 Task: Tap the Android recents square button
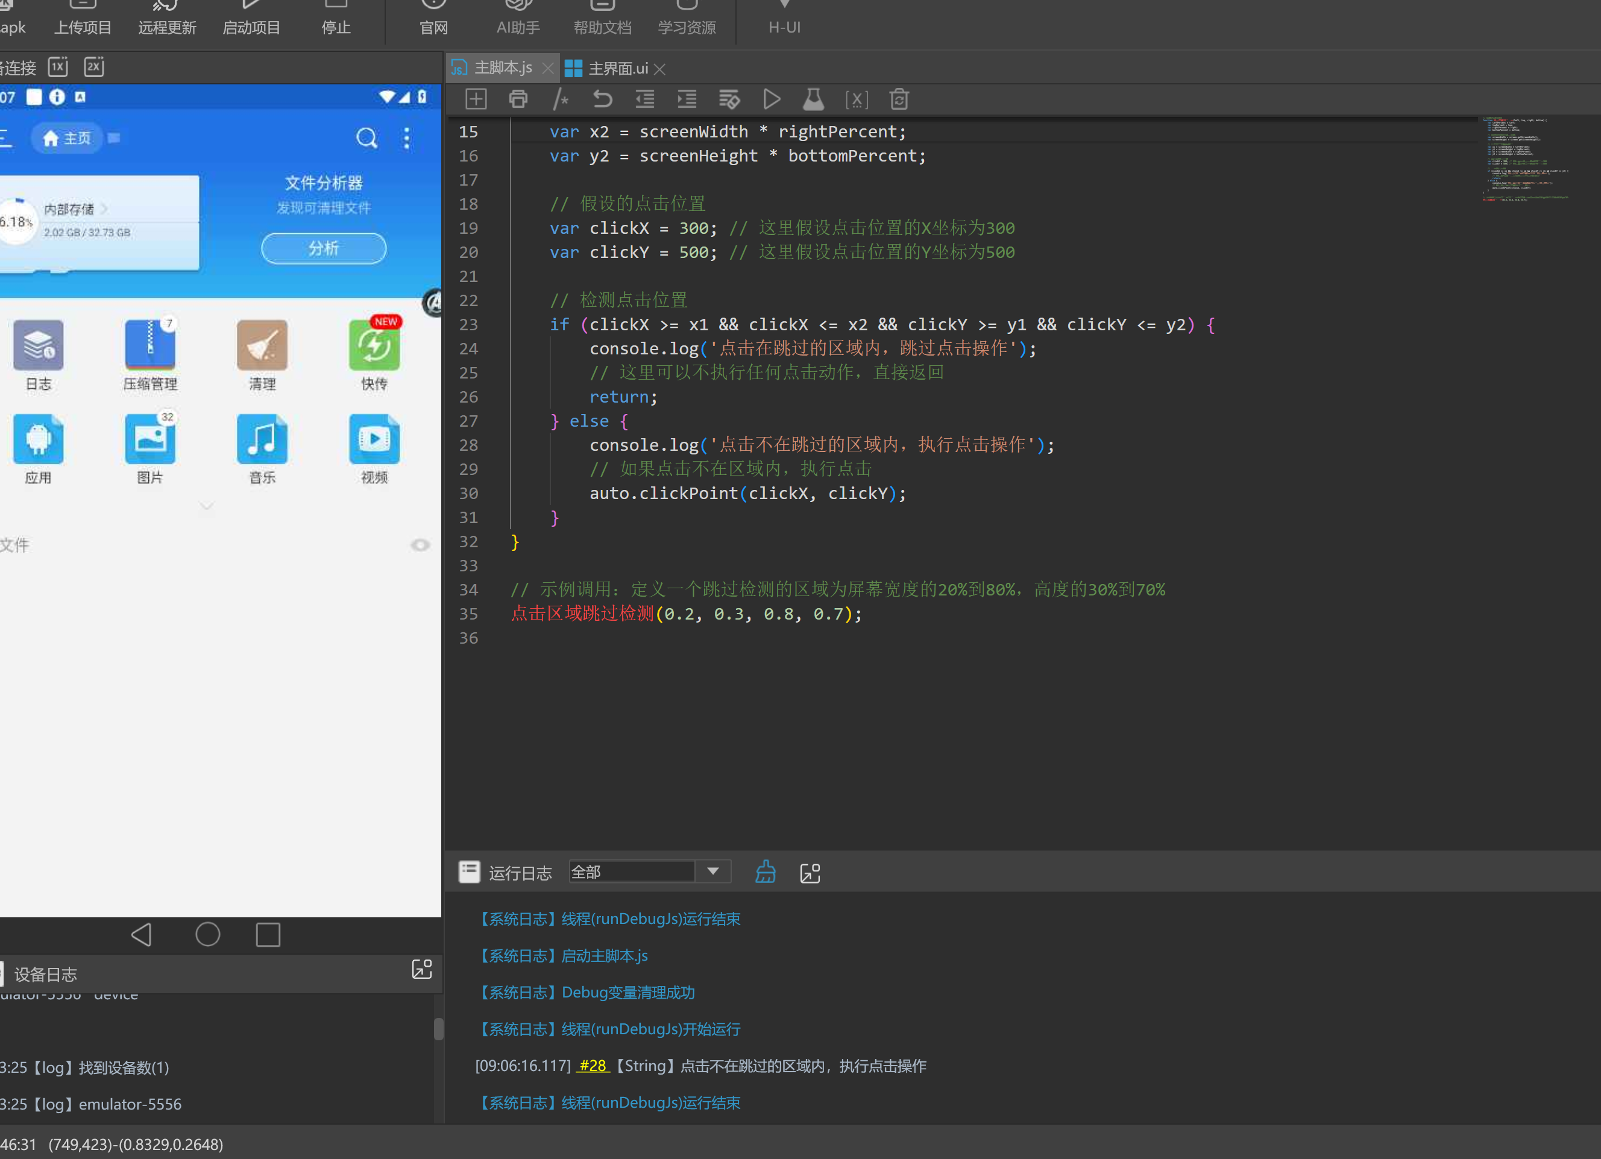tap(268, 935)
